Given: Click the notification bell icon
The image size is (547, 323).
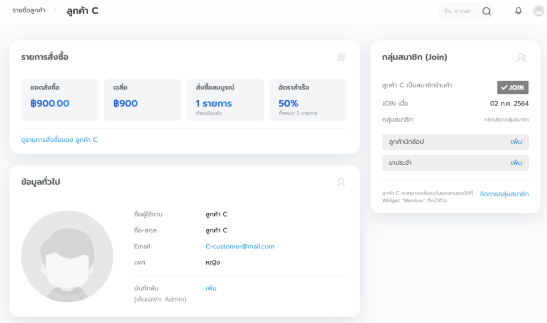Looking at the screenshot, I should pos(518,11).
